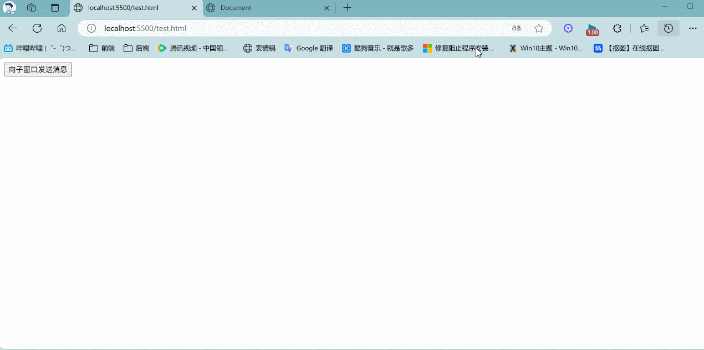Image resolution: width=704 pixels, height=350 pixels.
Task: Open Settings and more ellipsis menu
Action: 693,28
